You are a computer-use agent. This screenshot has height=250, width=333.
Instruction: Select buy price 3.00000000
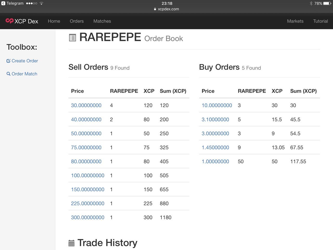coord(215,134)
